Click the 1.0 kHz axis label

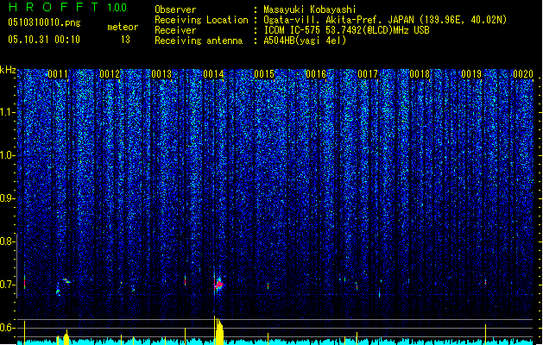click(x=8, y=155)
